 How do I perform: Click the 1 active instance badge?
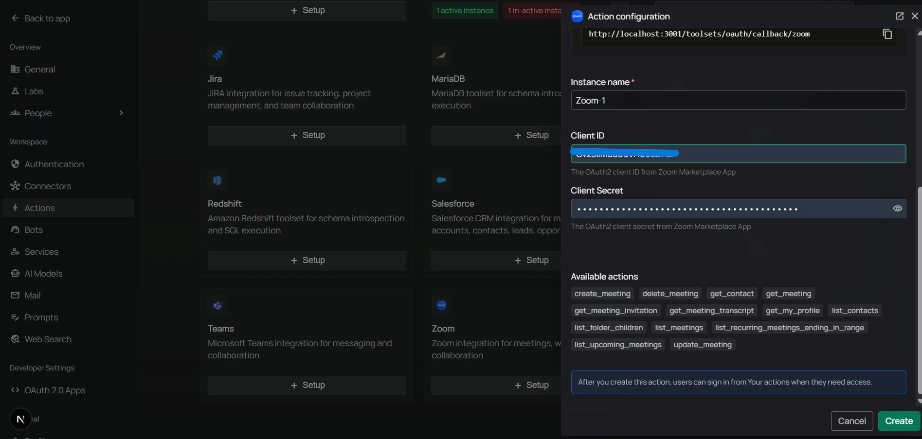(465, 10)
